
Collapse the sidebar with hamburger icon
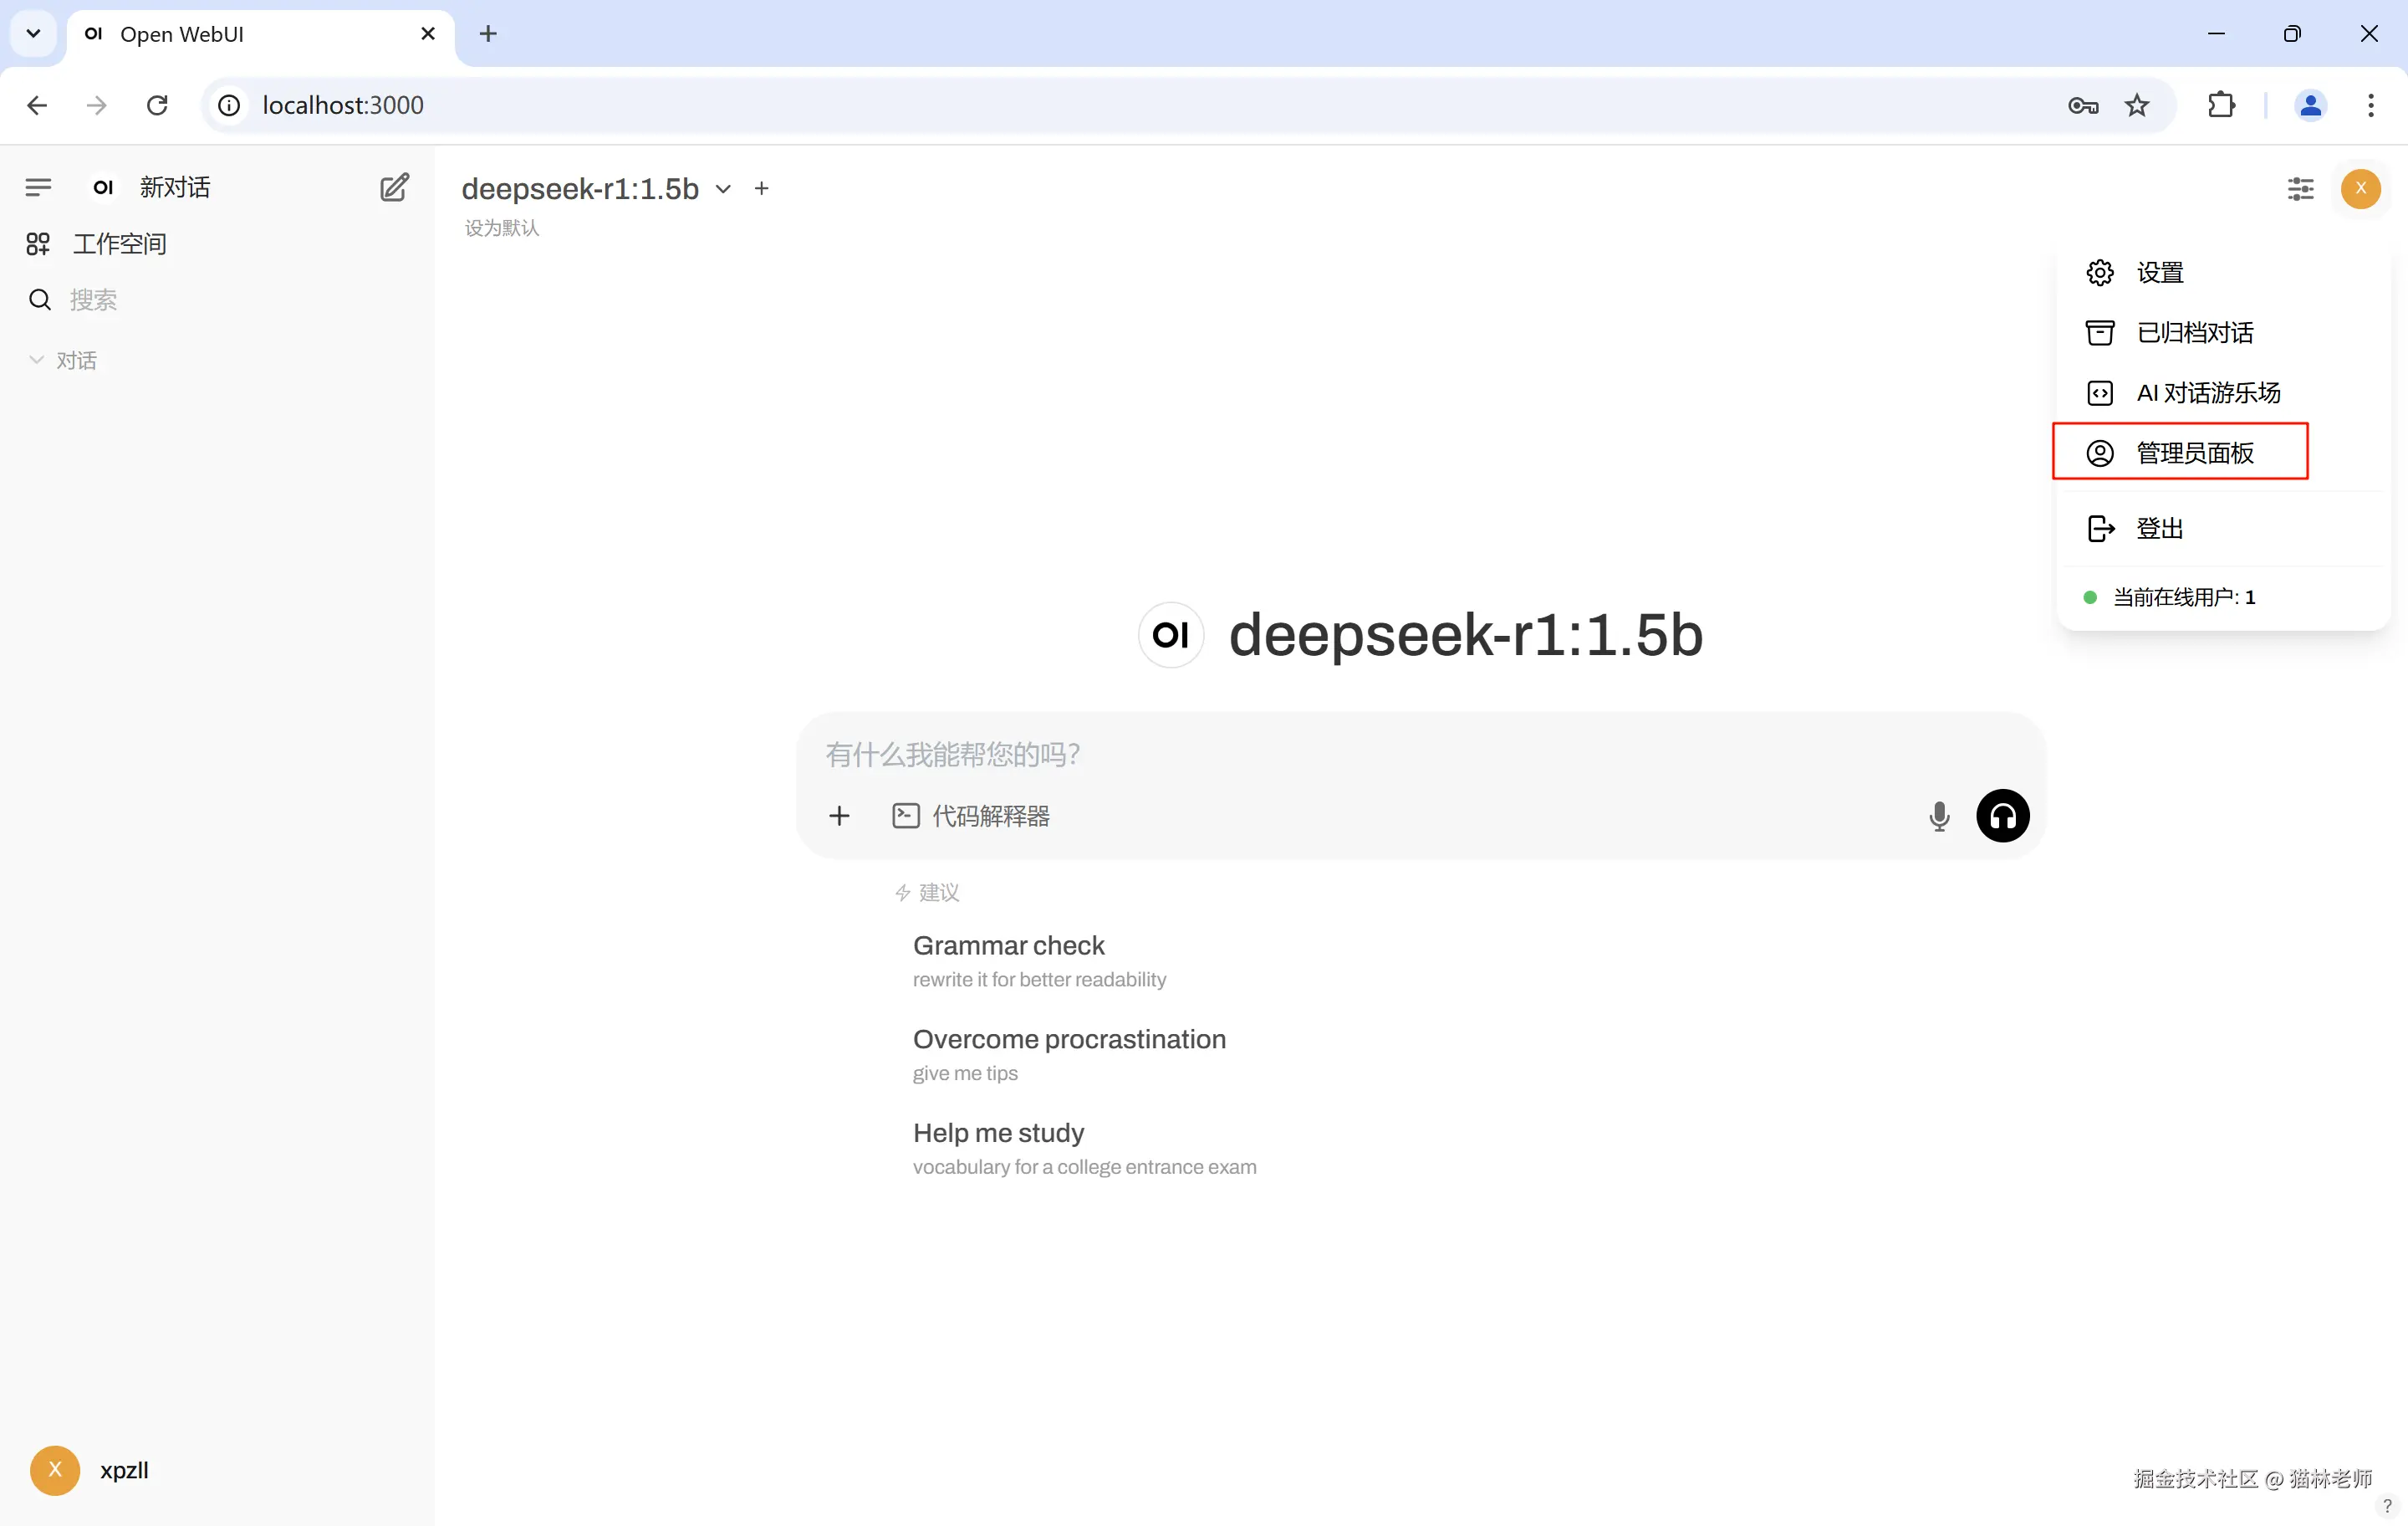pyautogui.click(x=38, y=187)
